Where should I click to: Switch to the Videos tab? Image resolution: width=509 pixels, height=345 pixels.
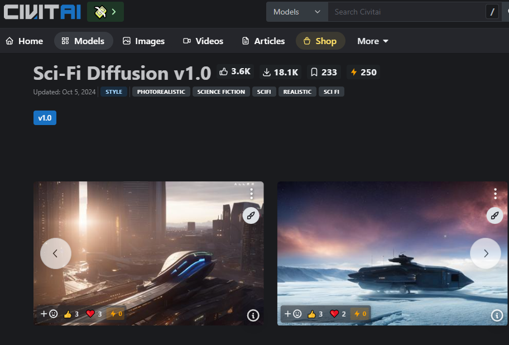point(203,41)
